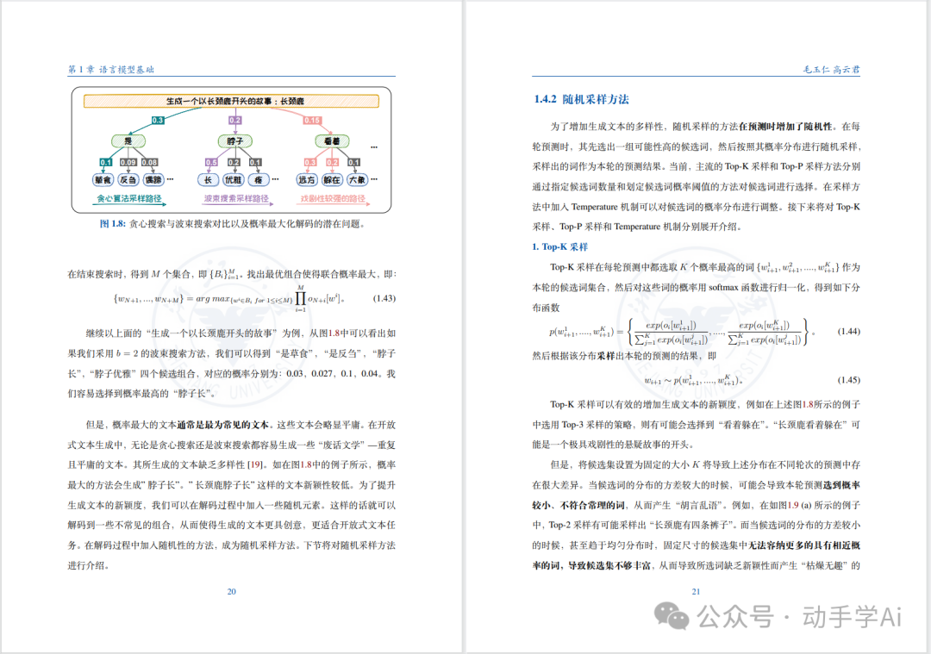Select the green node '脖子' in the diagram
The image size is (931, 654).
235,141
